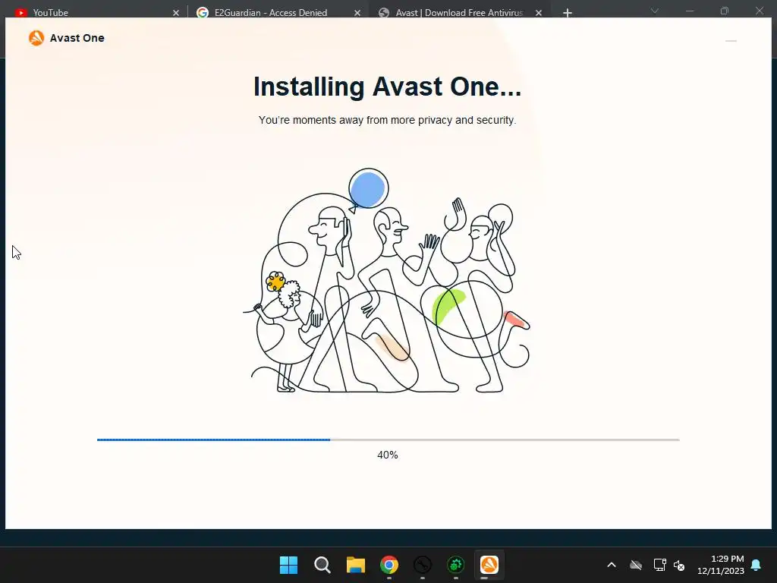Show hidden system tray icons
Viewport: 777px width, 583px height.
(x=612, y=565)
